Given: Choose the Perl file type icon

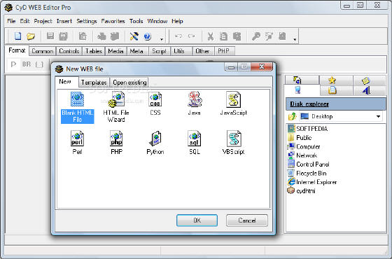Looking at the screenshot, I should pos(77,139).
